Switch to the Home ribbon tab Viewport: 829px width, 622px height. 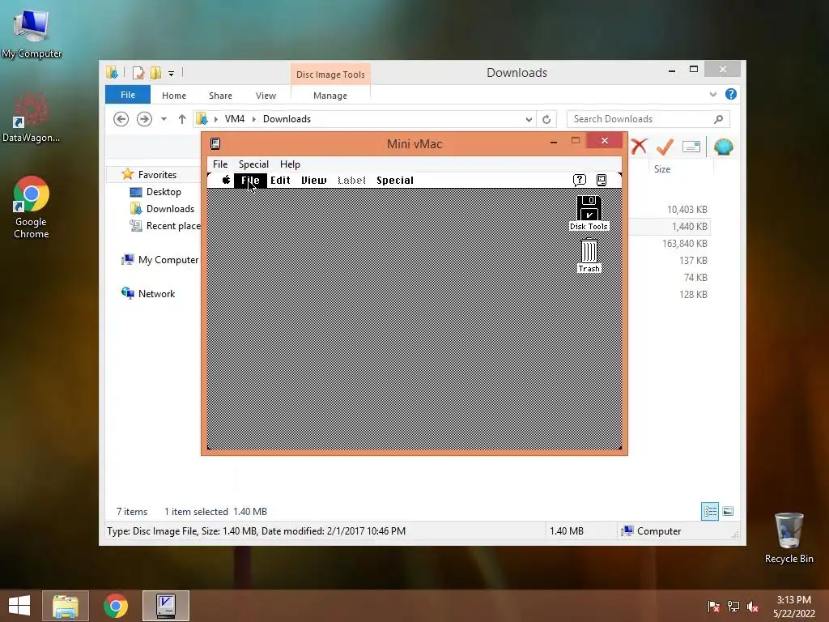(174, 96)
